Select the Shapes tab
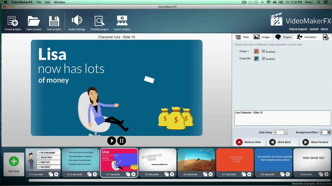The width and height of the screenshot is (332, 186). coord(283,37)
